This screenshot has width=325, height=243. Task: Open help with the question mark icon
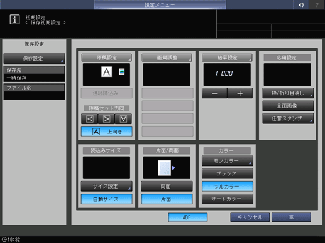(317, 4)
